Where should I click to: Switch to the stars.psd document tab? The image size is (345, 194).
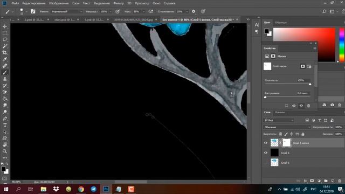[65, 19]
